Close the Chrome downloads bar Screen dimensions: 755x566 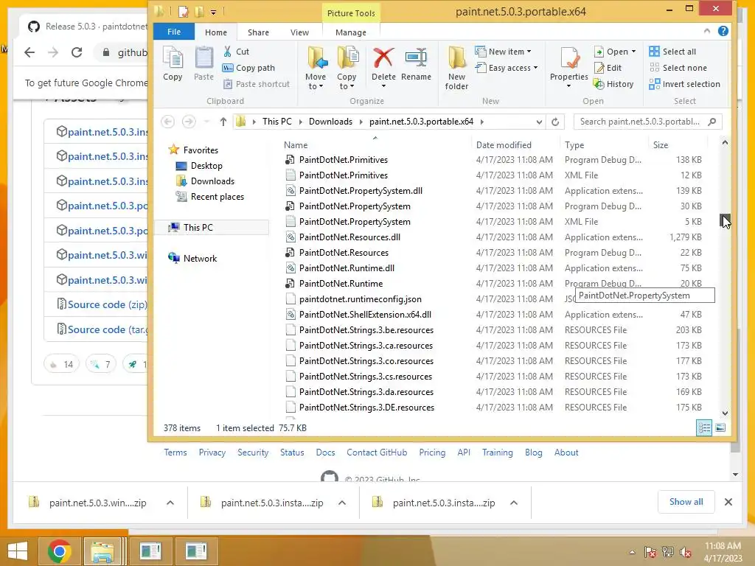pyautogui.click(x=728, y=502)
